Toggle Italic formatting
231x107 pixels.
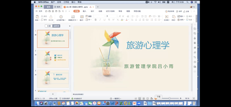(x=100, y=20)
